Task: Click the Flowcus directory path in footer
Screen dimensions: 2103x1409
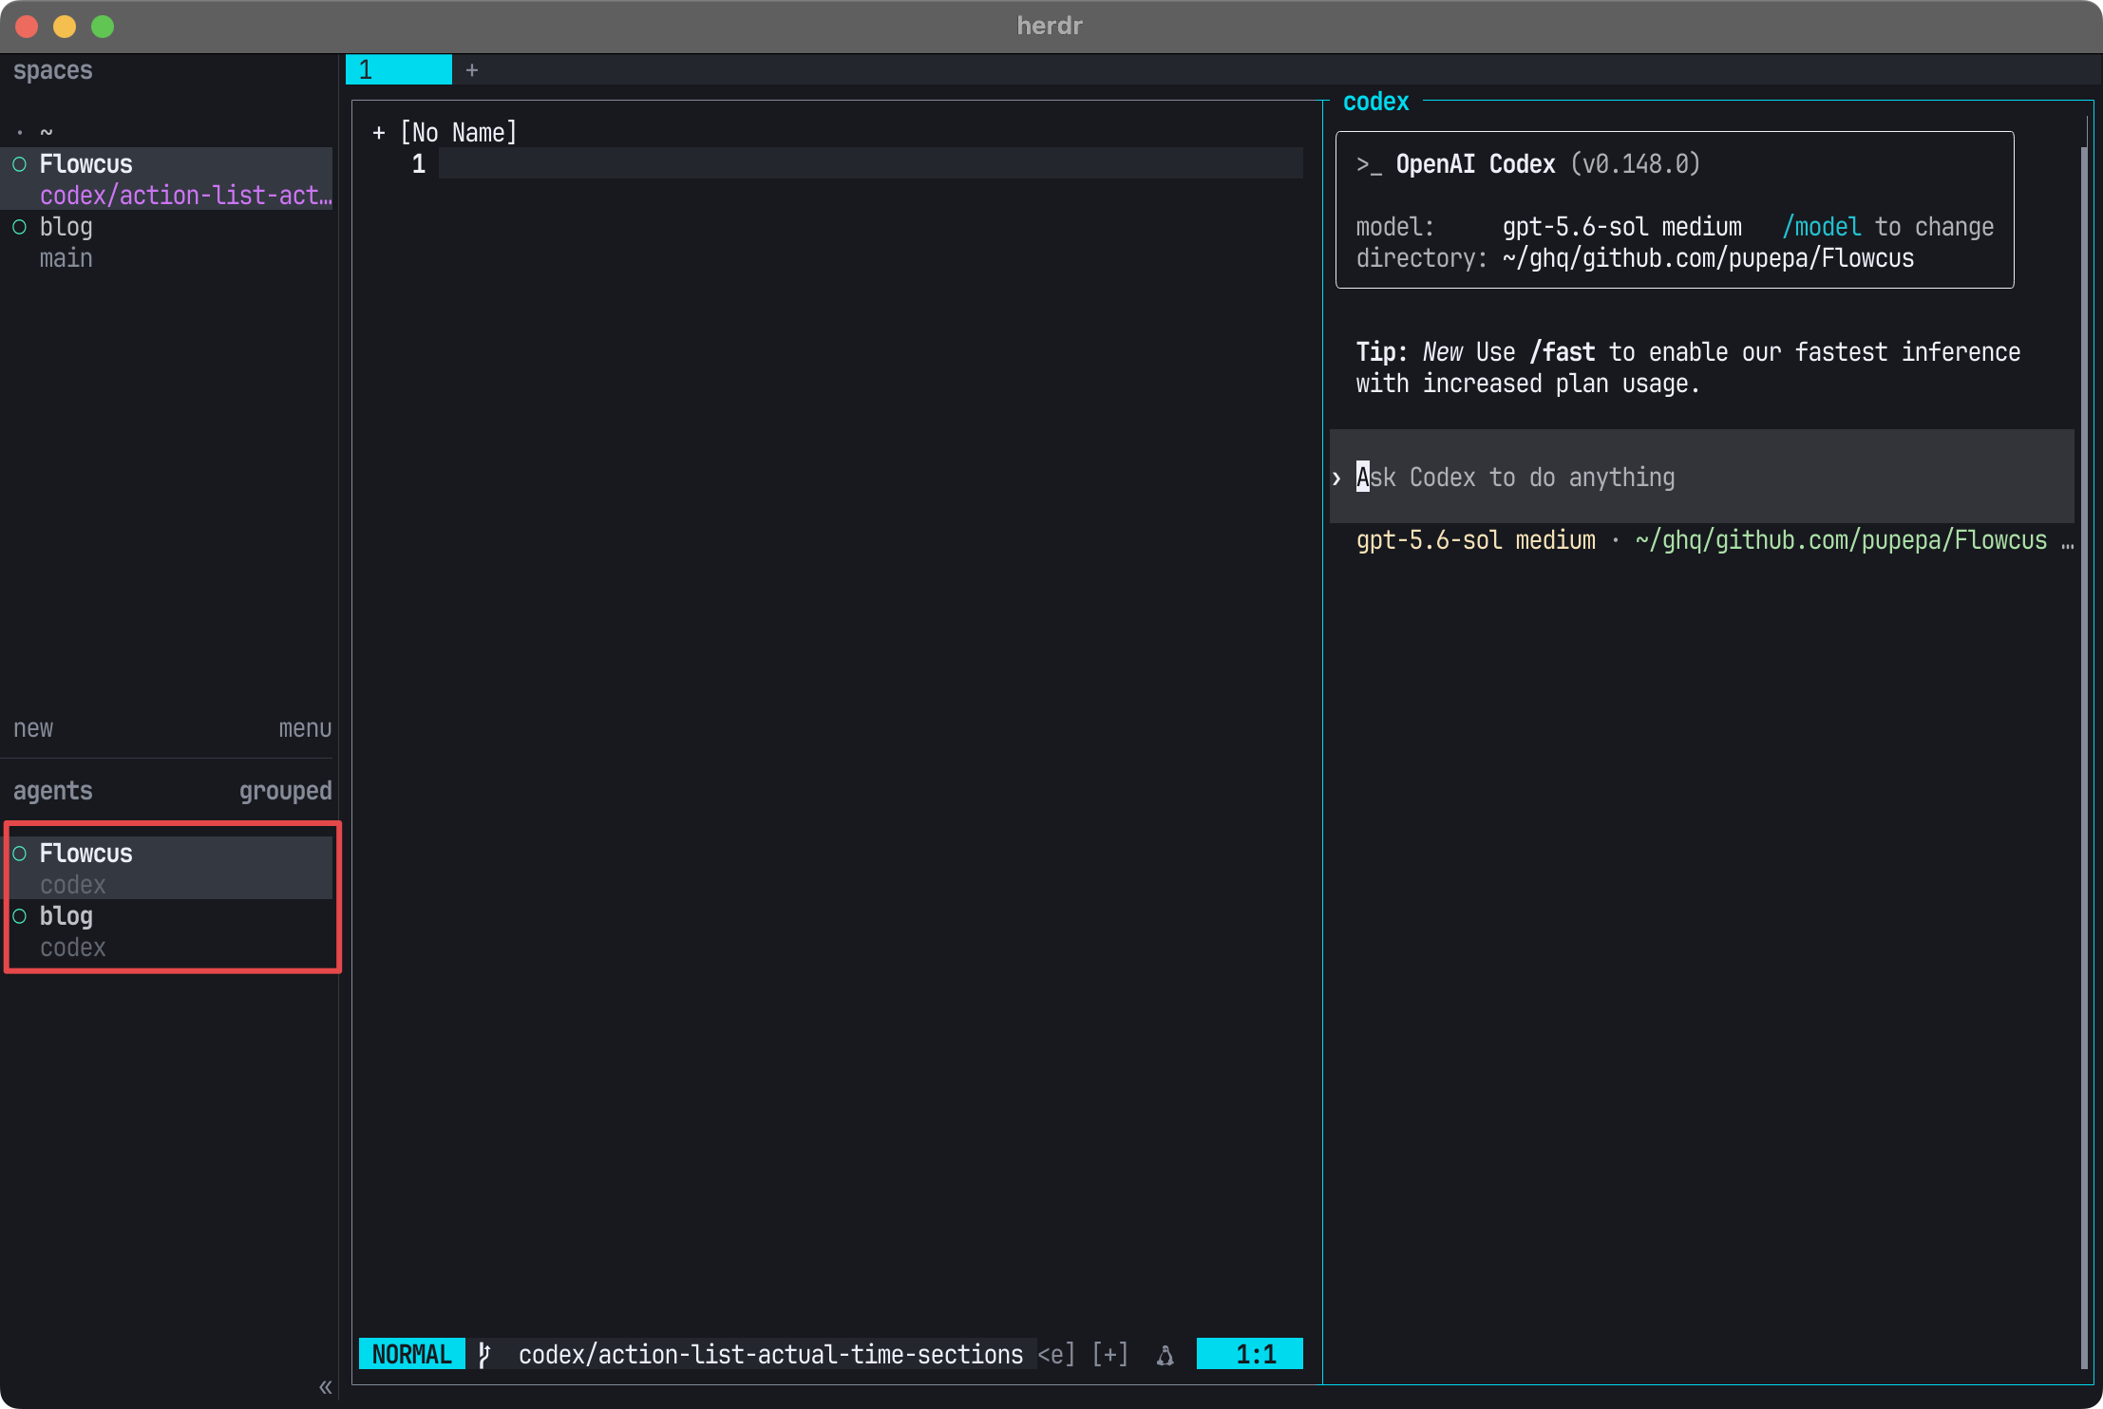Action: click(x=1841, y=540)
